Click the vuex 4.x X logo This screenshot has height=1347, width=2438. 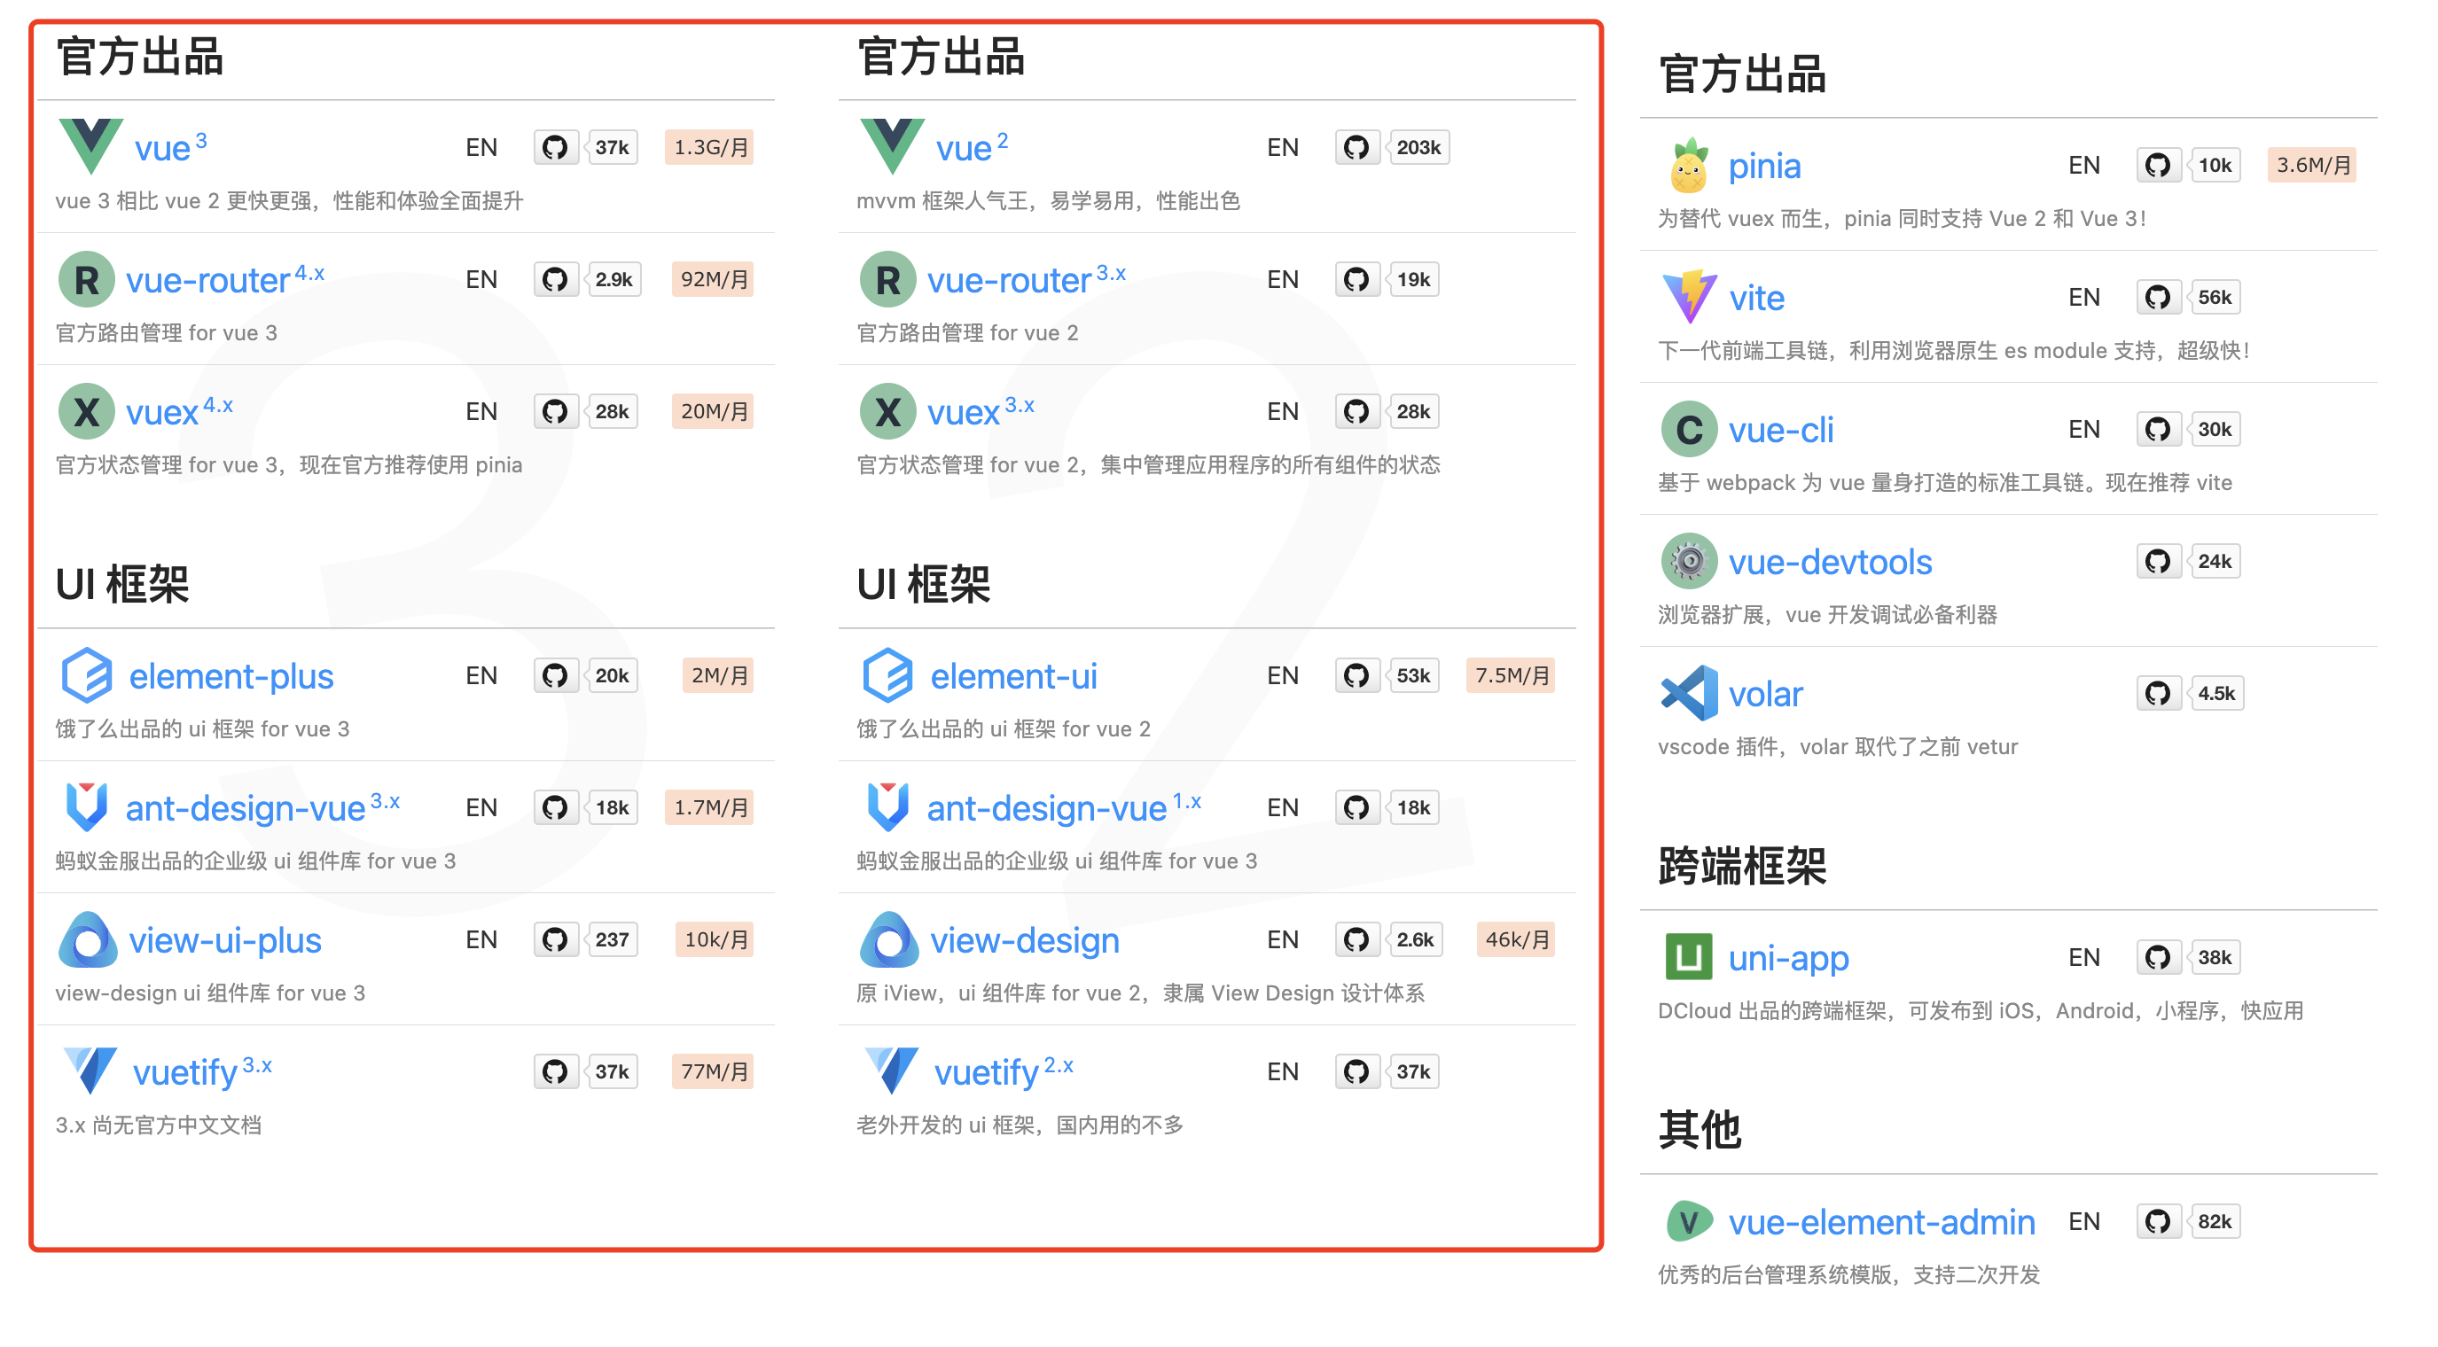pos(86,411)
